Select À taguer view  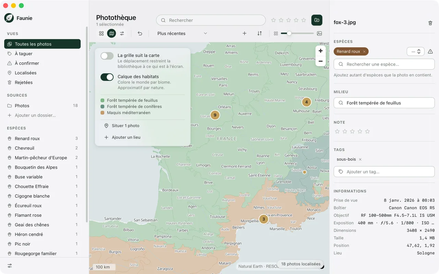click(43, 53)
